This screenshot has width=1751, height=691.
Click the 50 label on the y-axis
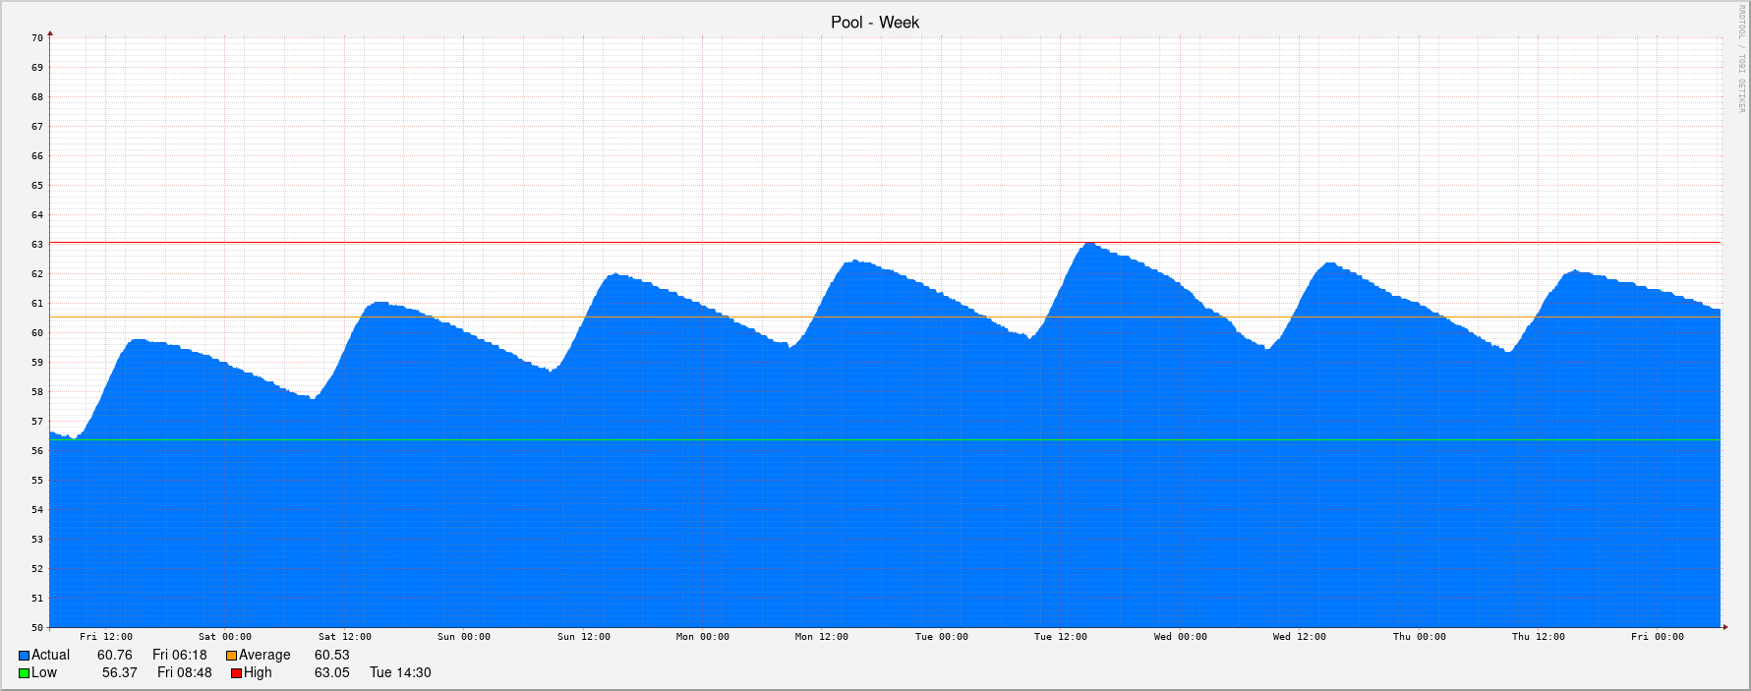coord(37,627)
